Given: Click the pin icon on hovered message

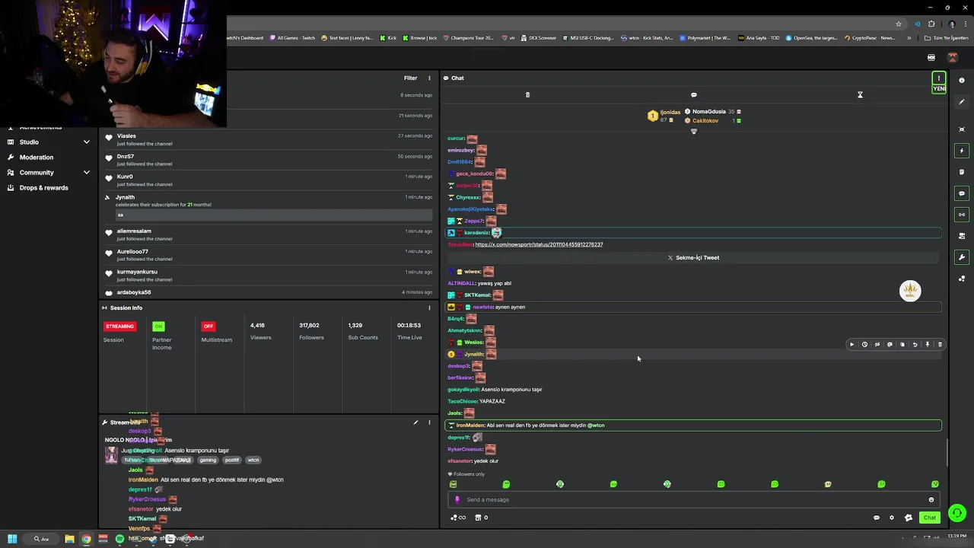Looking at the screenshot, I should pos(928,345).
